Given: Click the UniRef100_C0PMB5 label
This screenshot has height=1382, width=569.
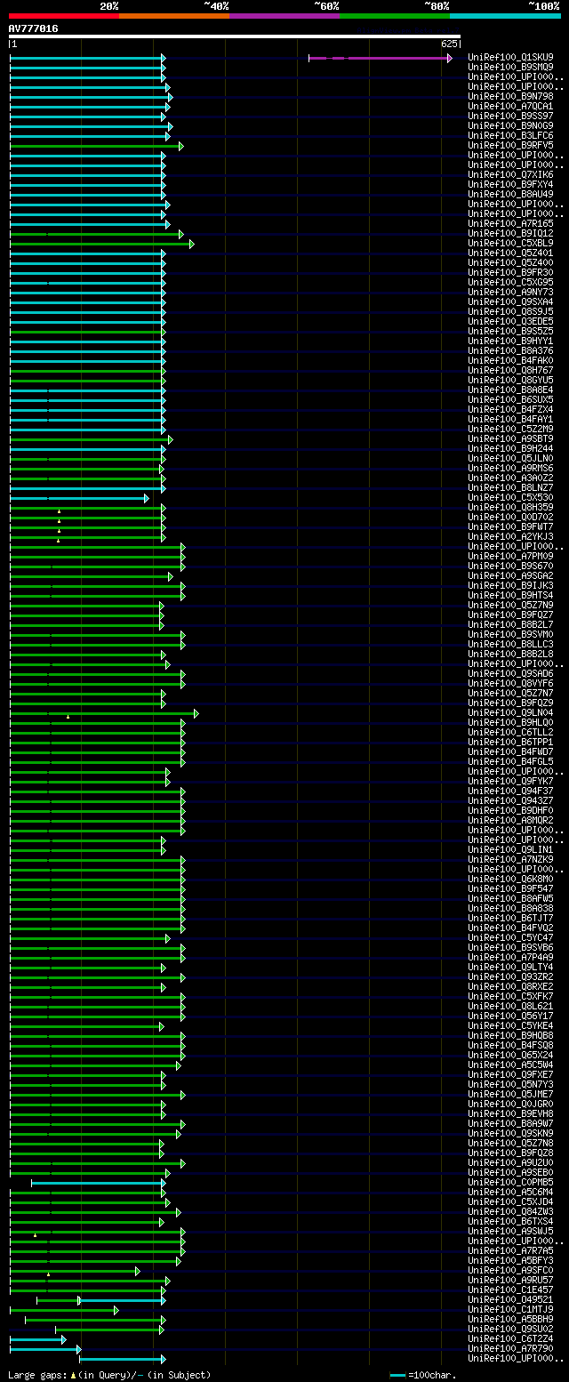Looking at the screenshot, I should pos(510,1182).
